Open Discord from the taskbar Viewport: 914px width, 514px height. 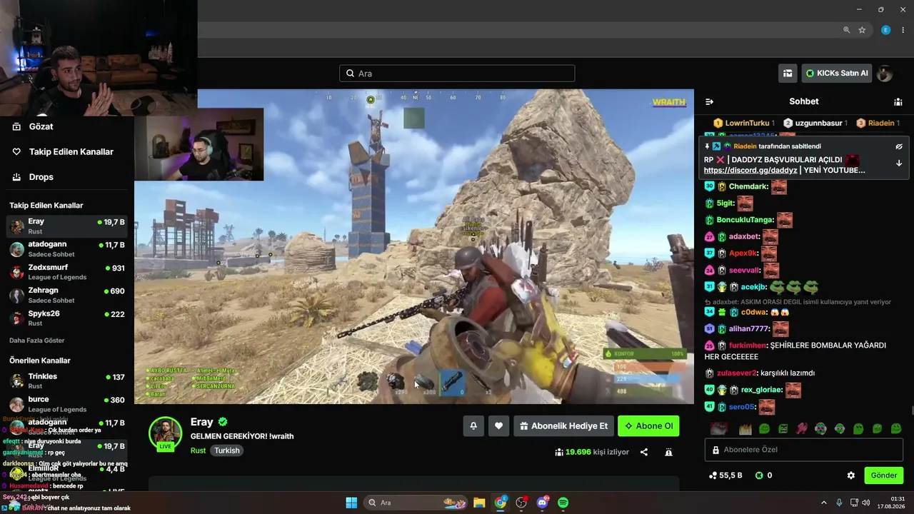point(542,503)
